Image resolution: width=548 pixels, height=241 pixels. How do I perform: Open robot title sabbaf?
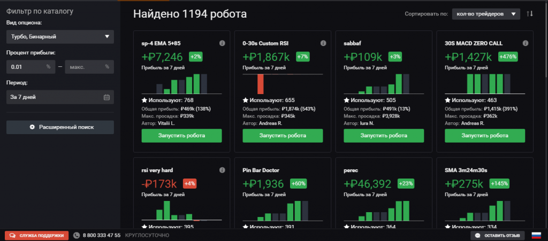tap(352, 44)
